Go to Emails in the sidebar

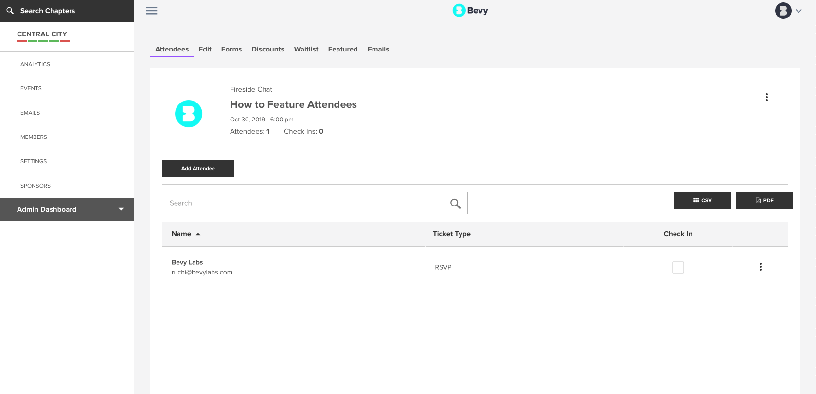pos(30,113)
